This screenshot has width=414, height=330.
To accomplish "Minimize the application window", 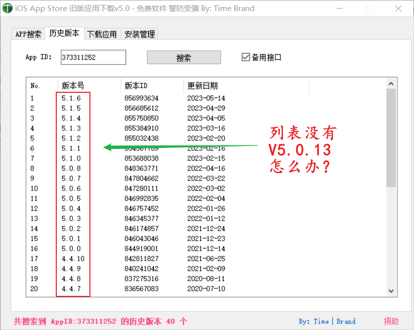I will (340, 9).
